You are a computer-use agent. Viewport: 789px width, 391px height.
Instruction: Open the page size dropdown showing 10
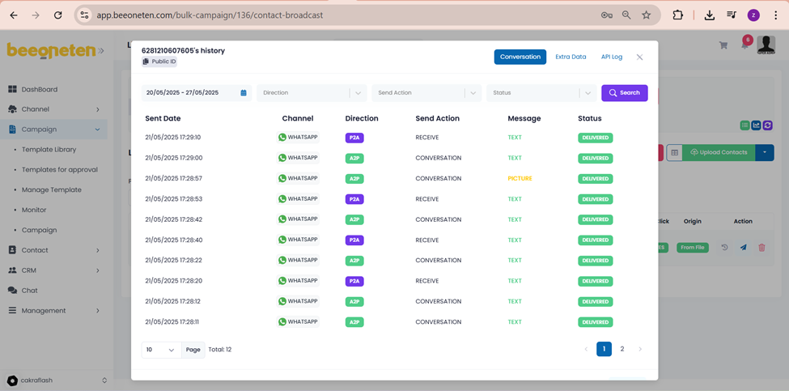[x=161, y=350]
